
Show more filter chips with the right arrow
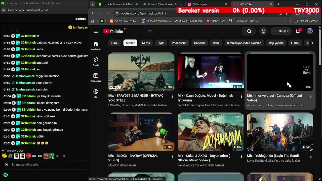point(312,43)
